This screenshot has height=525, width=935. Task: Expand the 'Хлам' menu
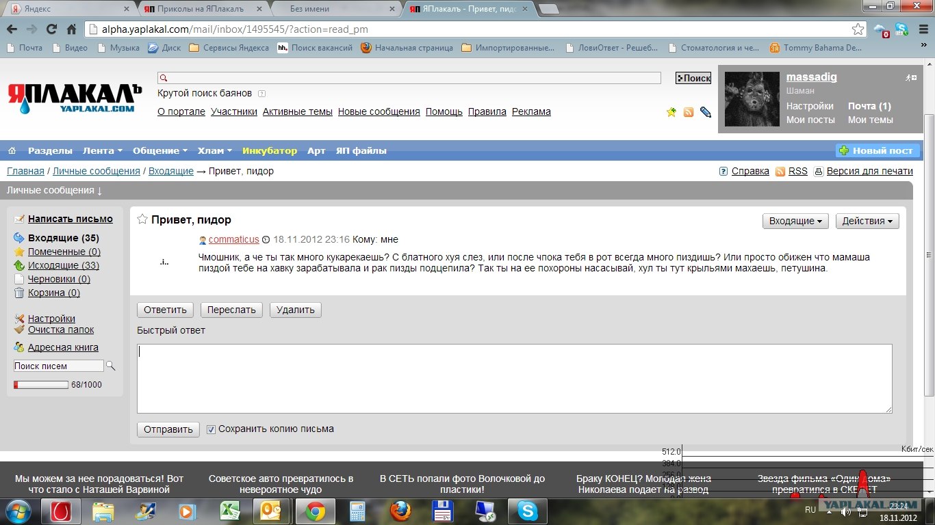(215, 150)
